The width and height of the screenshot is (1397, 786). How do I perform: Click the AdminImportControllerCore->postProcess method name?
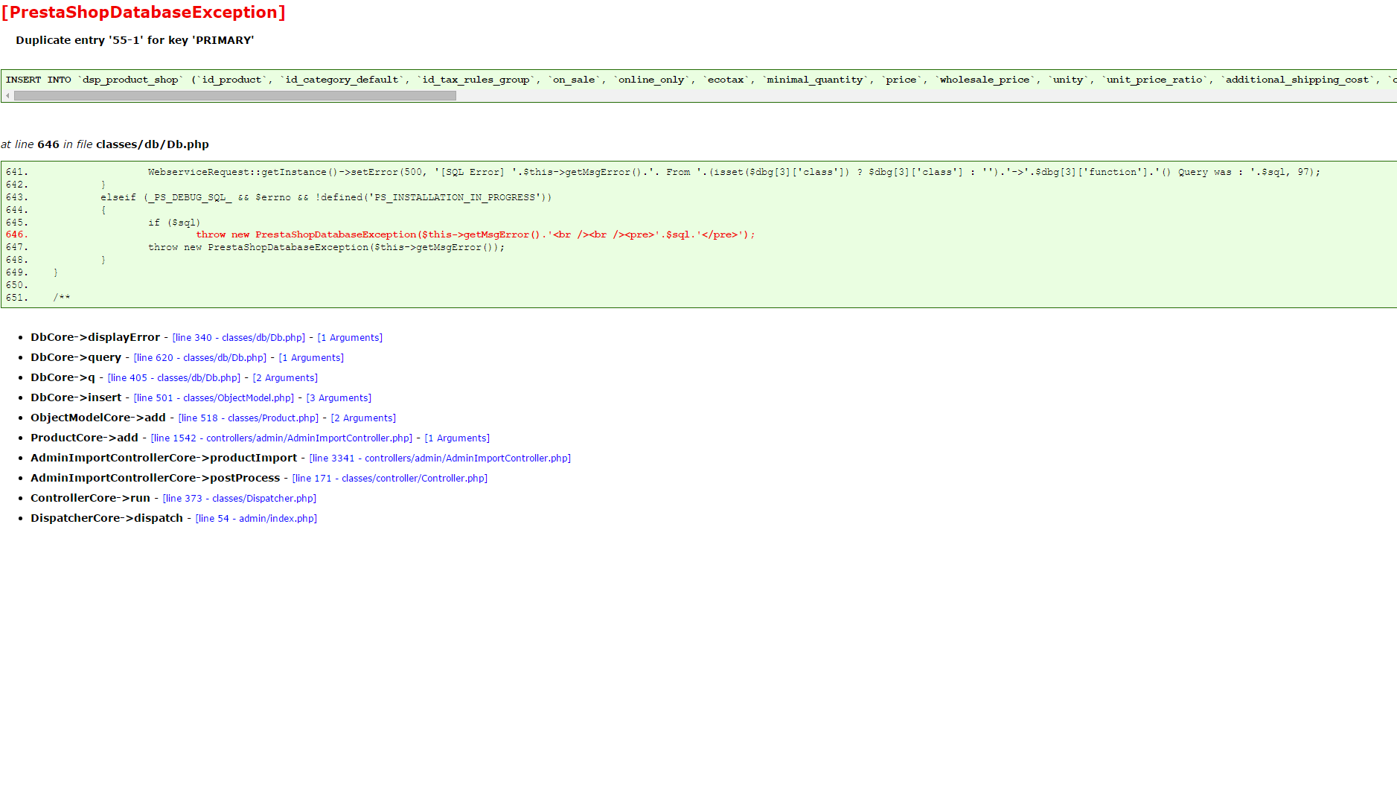pyautogui.click(x=156, y=478)
